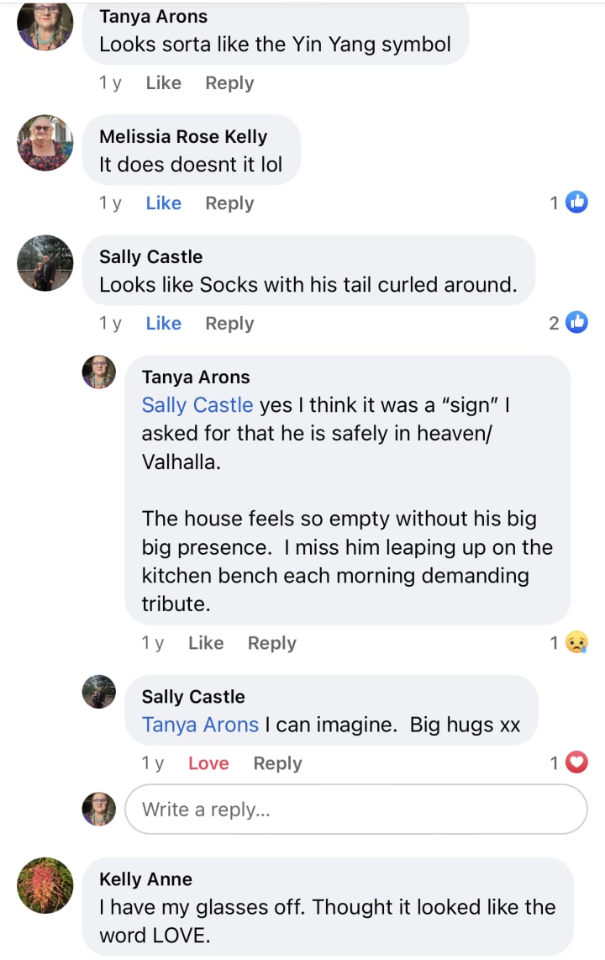The image size is (605, 960).
Task: Click the blue Sally Castle mention link
Action: [x=197, y=405]
